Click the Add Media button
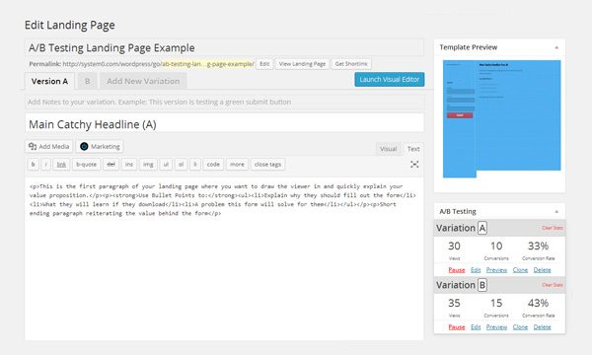Viewport: 592px width, 355px height. tap(49, 146)
